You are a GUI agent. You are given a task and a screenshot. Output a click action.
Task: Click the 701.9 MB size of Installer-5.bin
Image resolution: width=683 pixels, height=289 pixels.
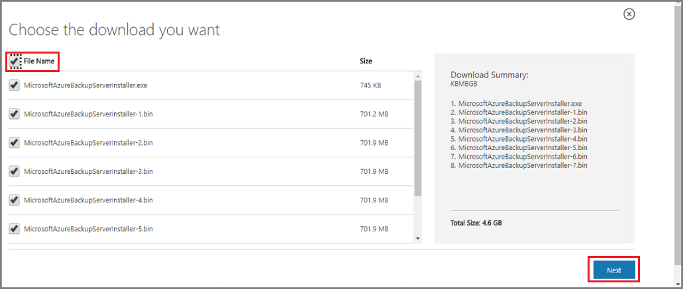(x=374, y=228)
